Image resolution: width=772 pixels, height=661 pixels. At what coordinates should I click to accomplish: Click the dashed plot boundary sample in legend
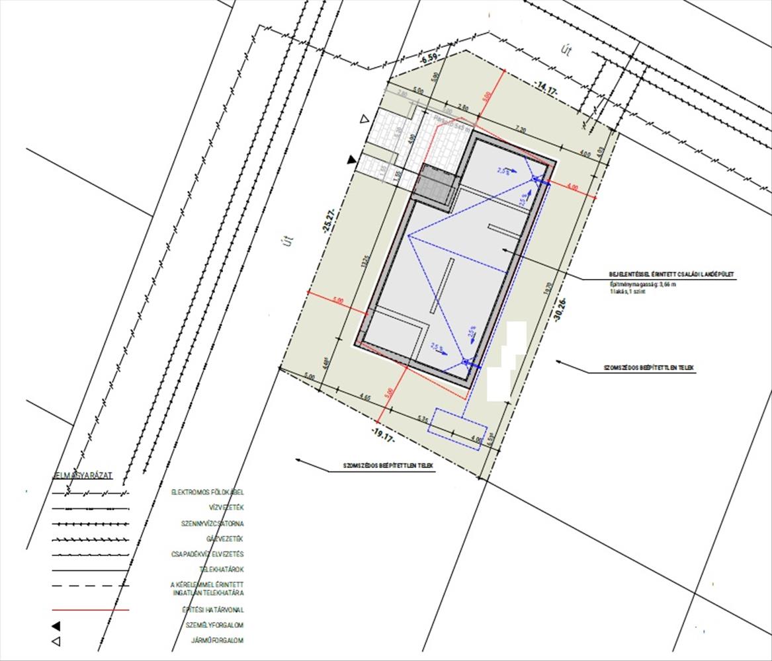[91, 586]
